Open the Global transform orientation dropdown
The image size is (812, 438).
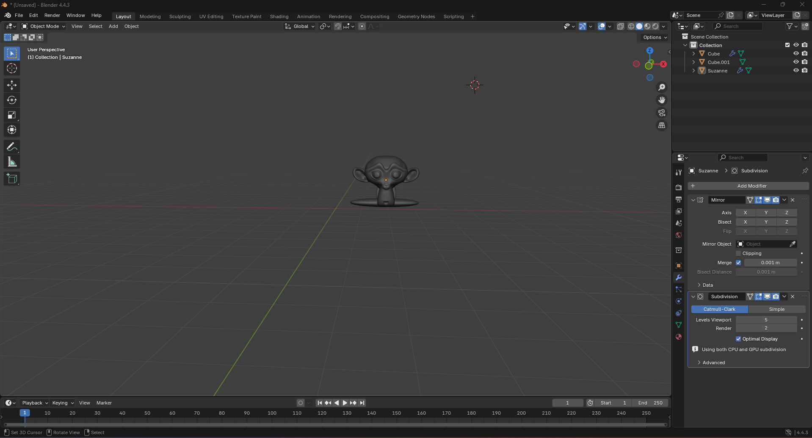coord(300,26)
